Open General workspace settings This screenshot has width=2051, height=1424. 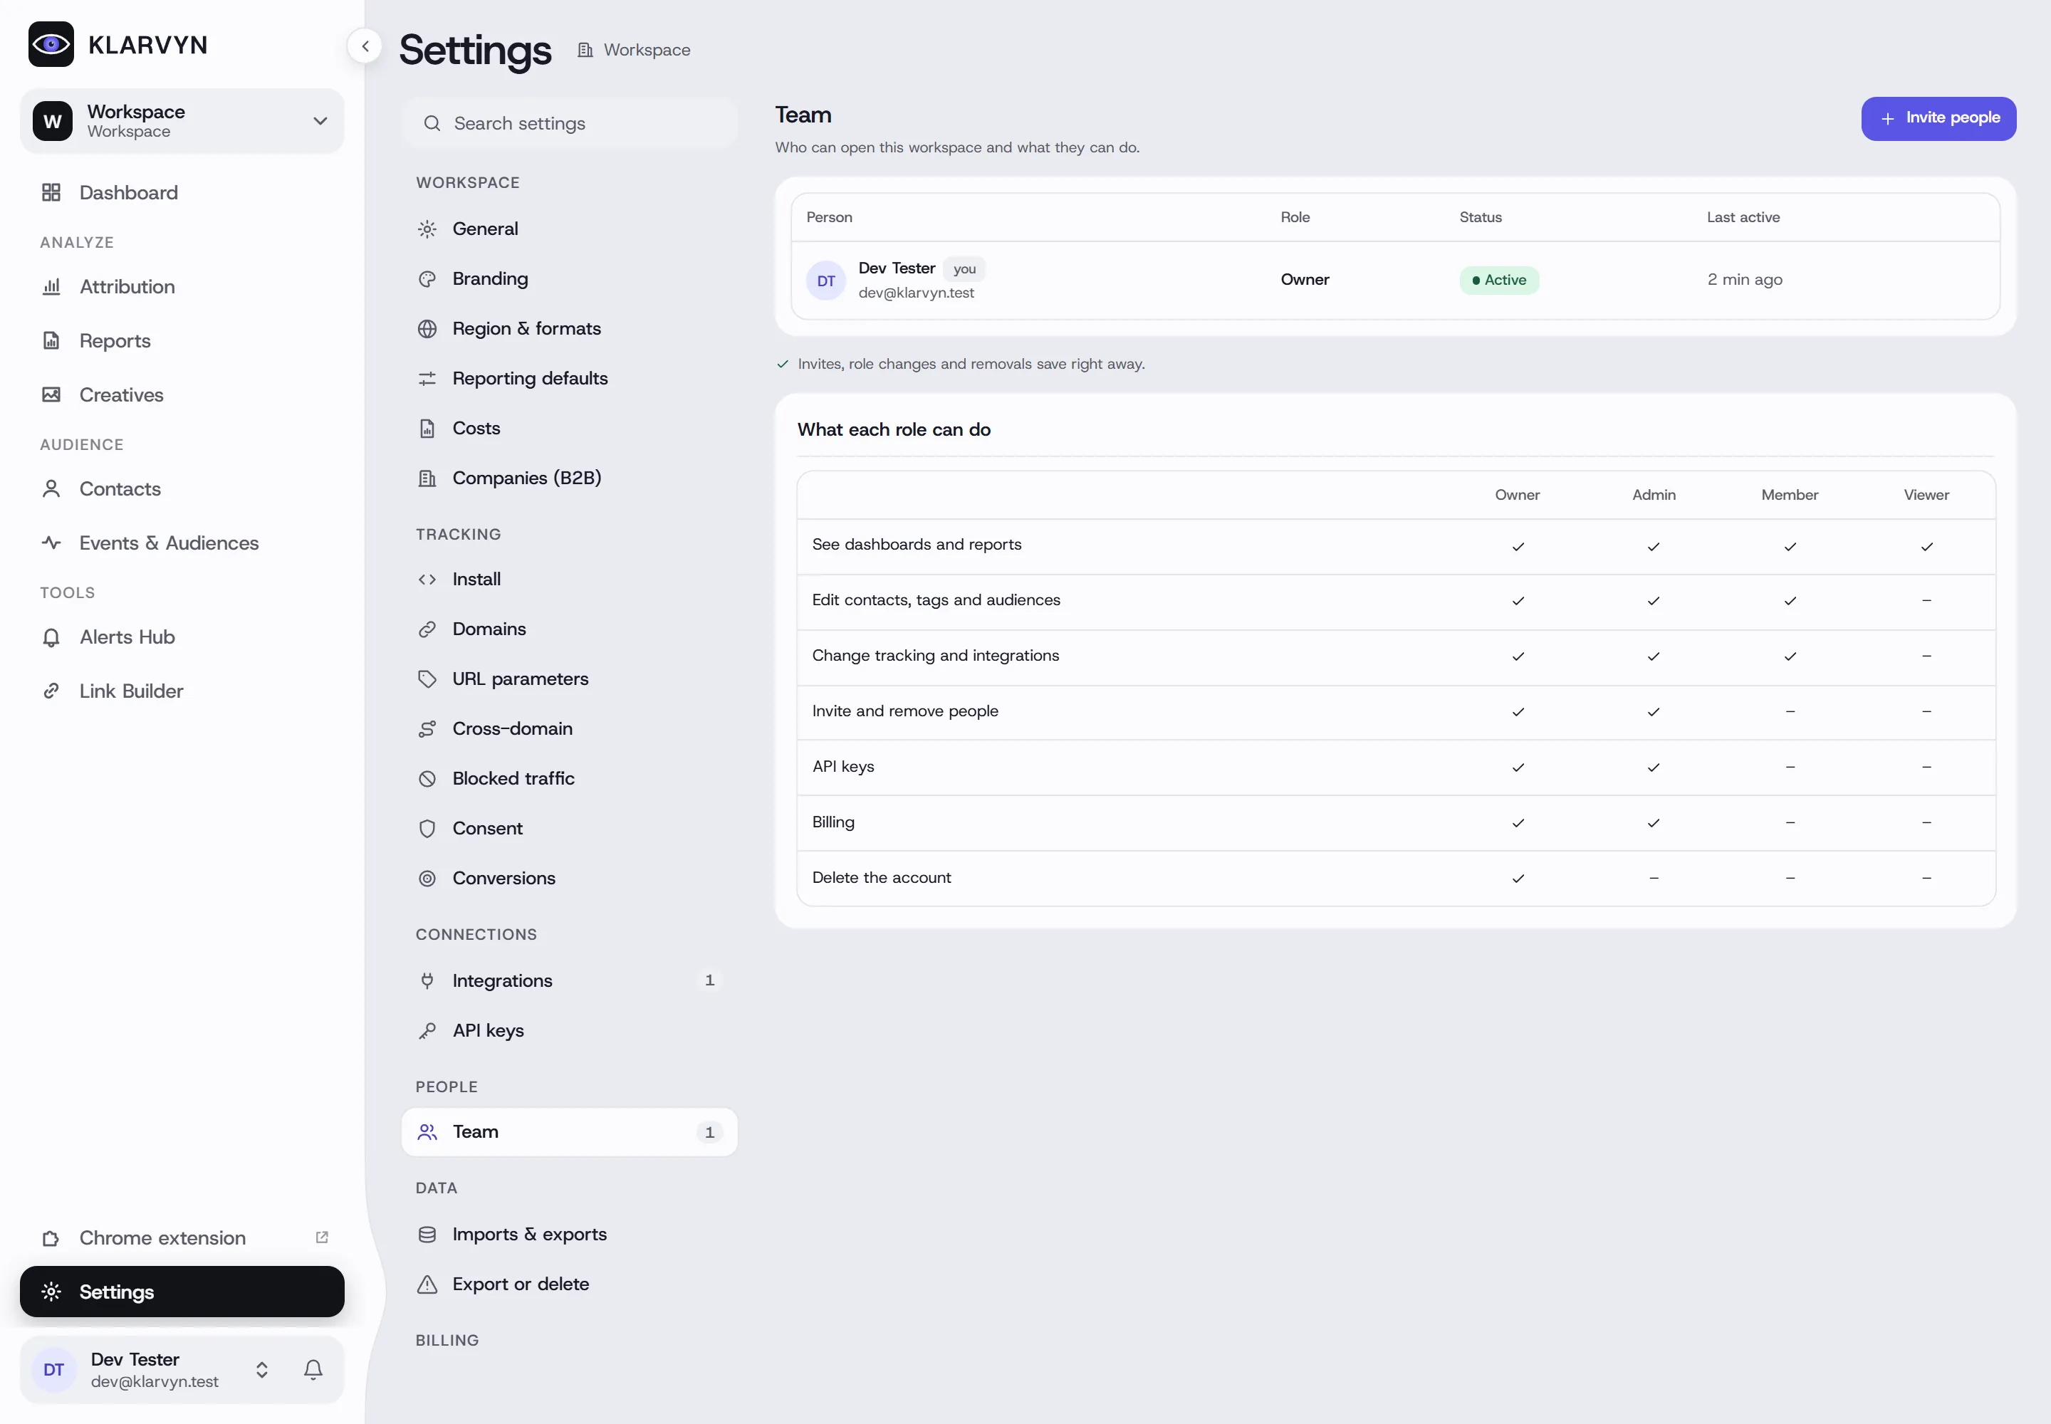[570, 229]
